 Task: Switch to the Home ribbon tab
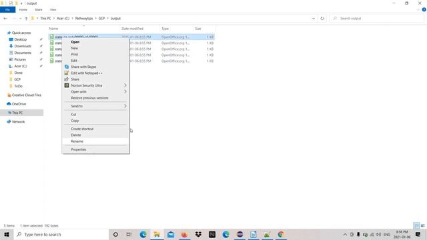coord(23,9)
